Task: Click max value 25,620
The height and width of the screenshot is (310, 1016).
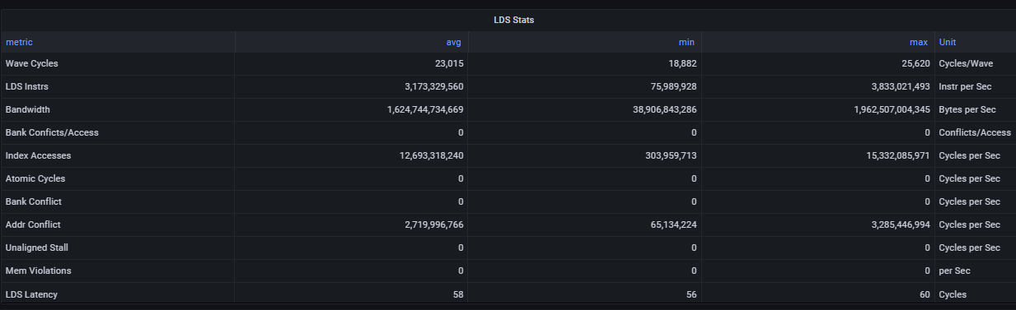Action: click(915, 63)
